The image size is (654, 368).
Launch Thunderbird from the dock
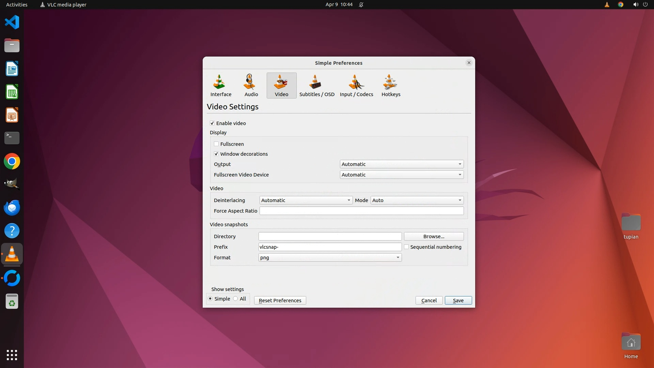tap(12, 208)
